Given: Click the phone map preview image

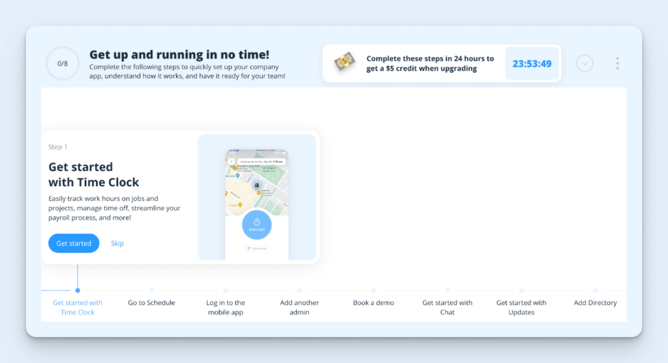Looking at the screenshot, I should point(257,204).
